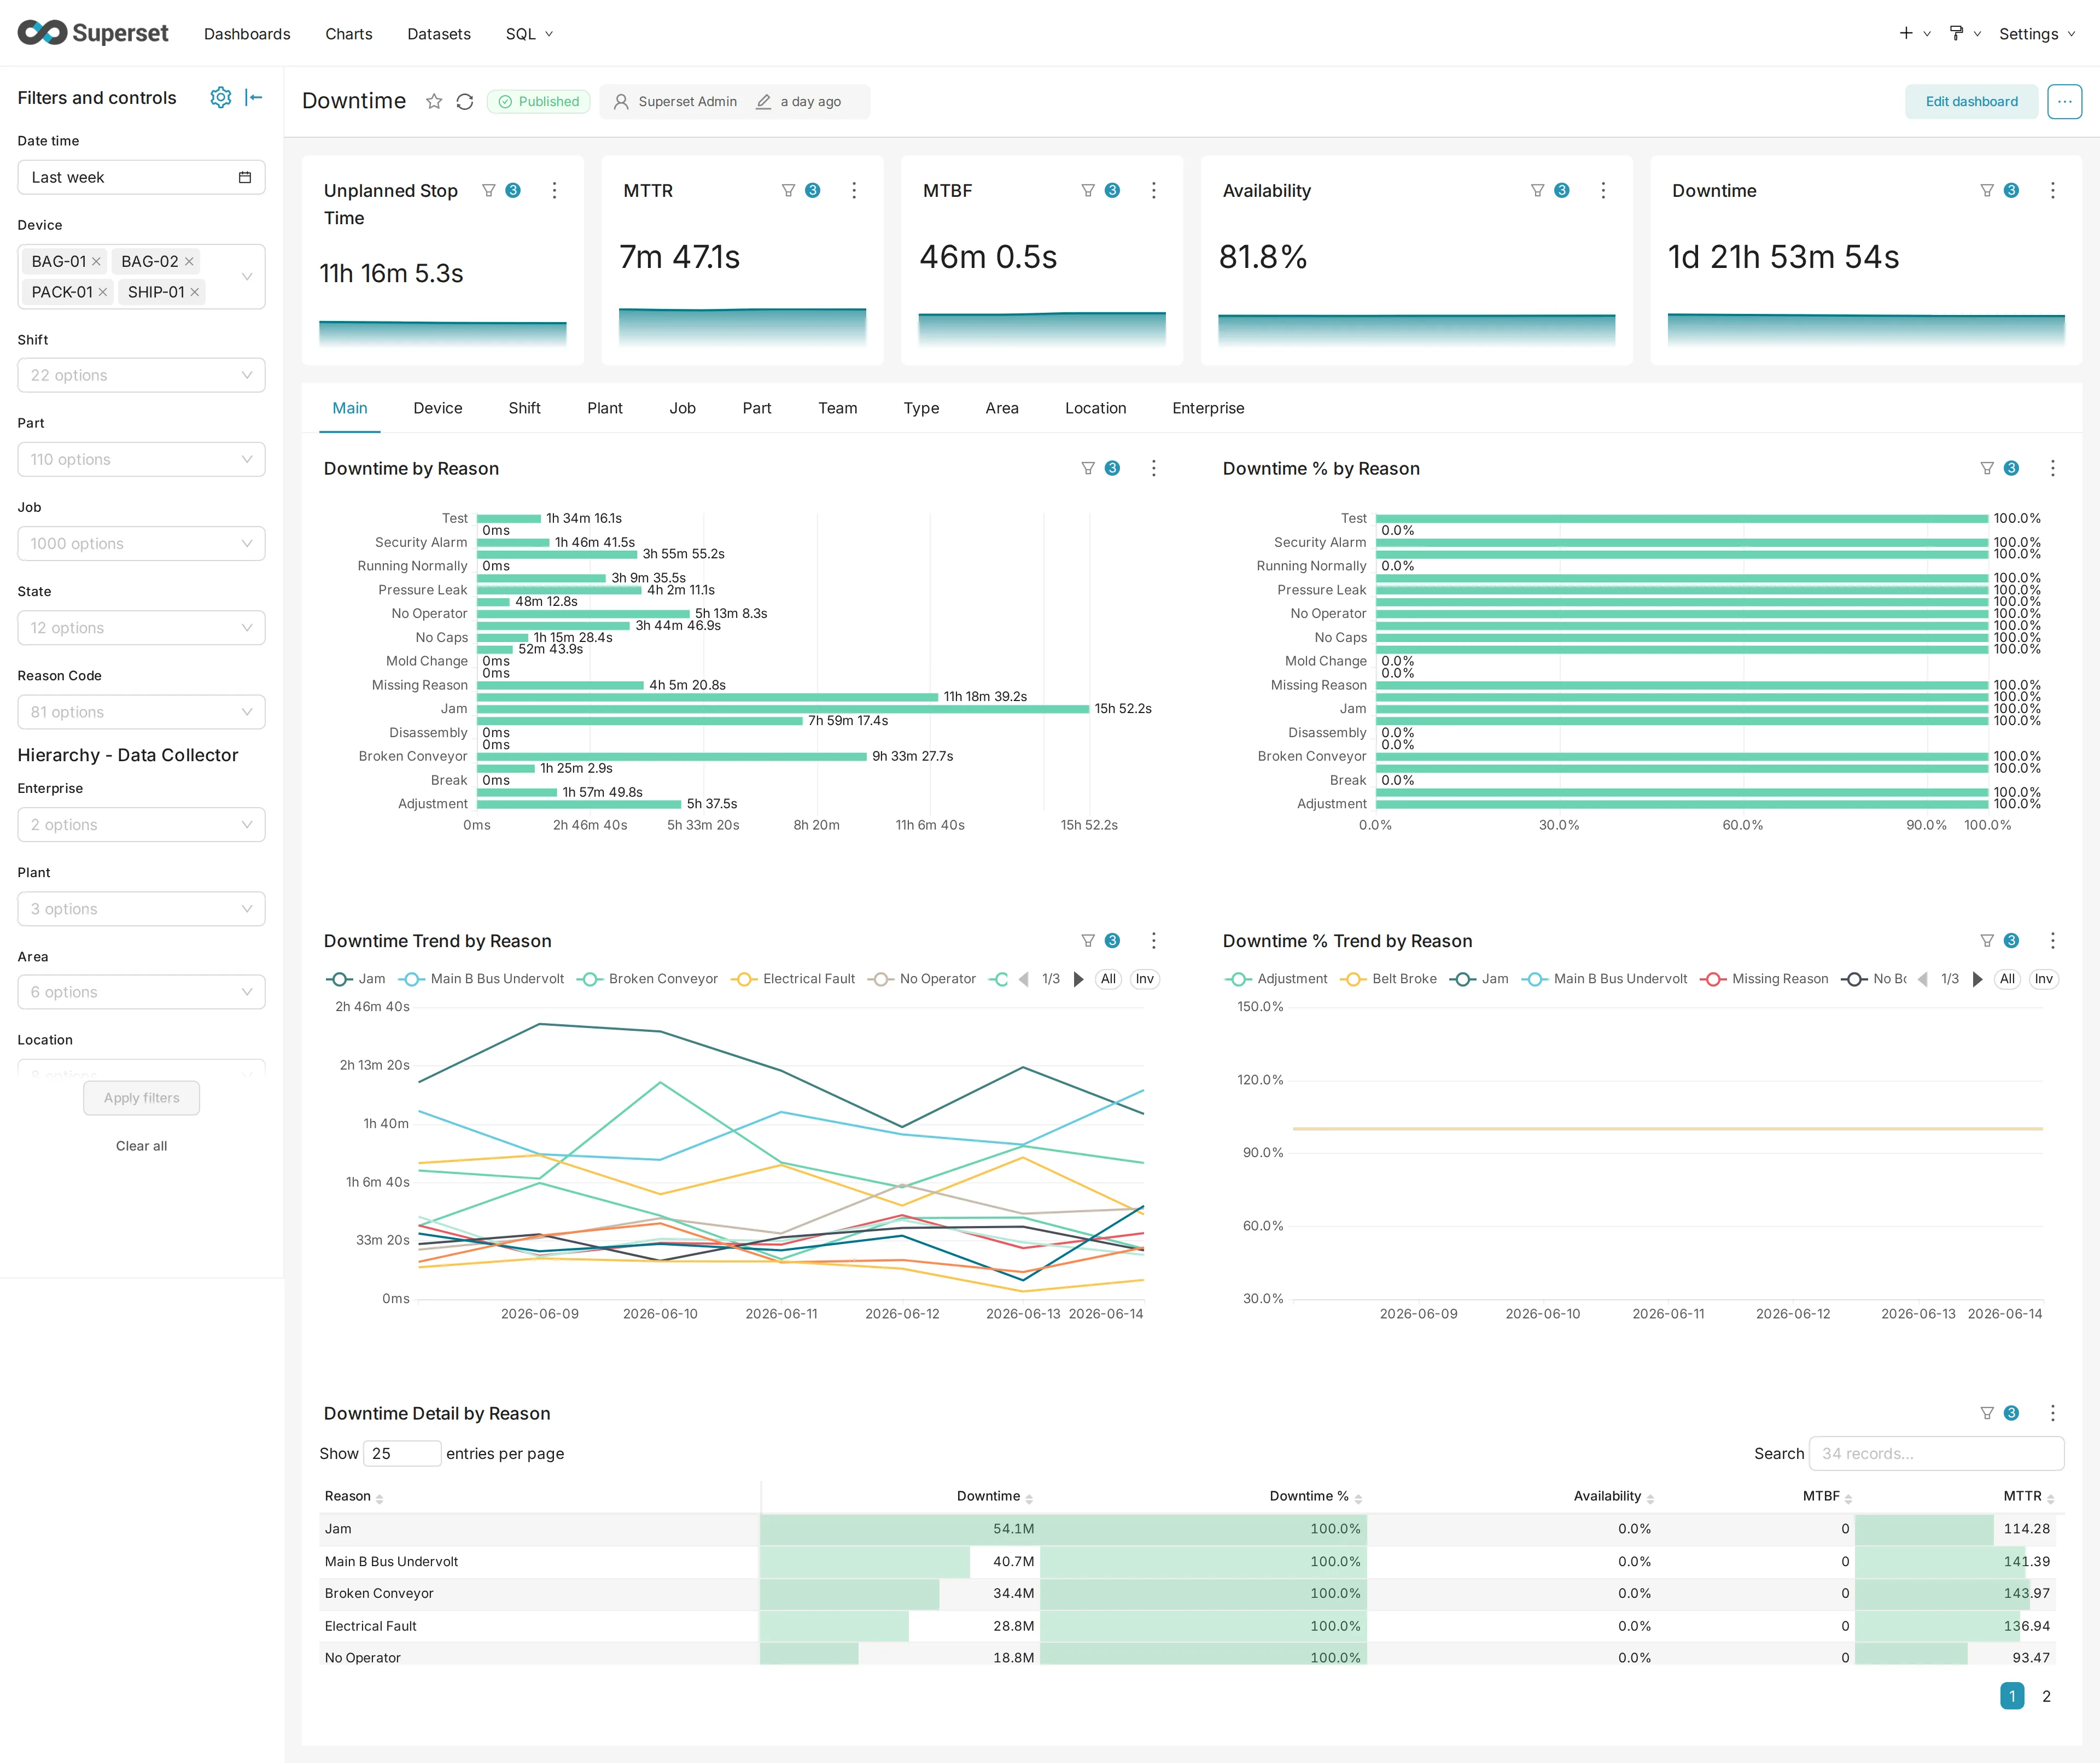Expand the State filter dropdown
The width and height of the screenshot is (2100, 1763).
141,627
